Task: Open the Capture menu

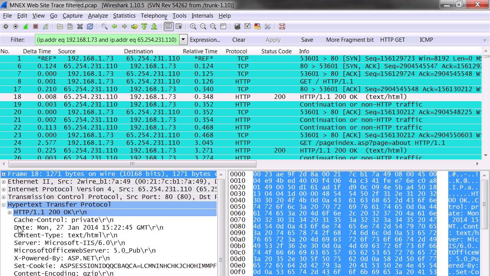Action: click(x=73, y=16)
